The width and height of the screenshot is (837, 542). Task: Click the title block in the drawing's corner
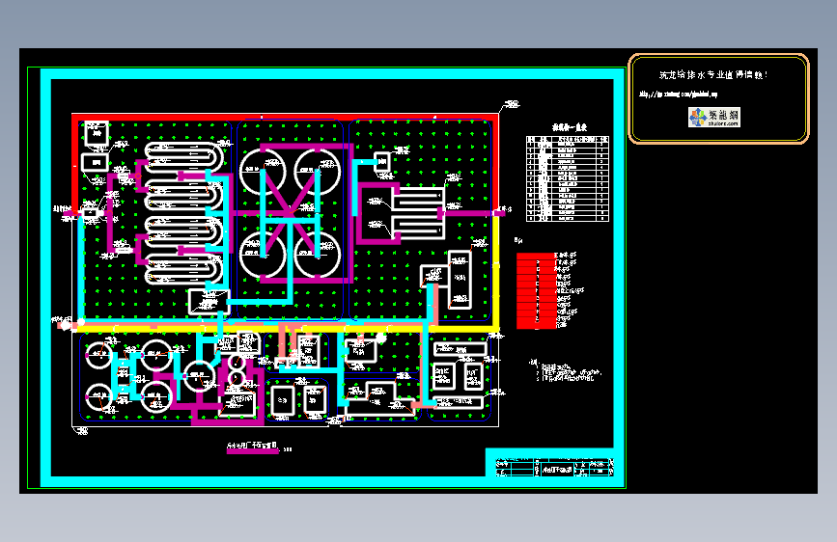(554, 467)
